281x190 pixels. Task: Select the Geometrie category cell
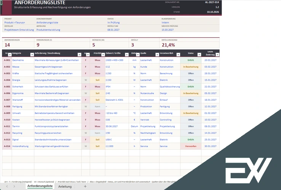point(23,60)
